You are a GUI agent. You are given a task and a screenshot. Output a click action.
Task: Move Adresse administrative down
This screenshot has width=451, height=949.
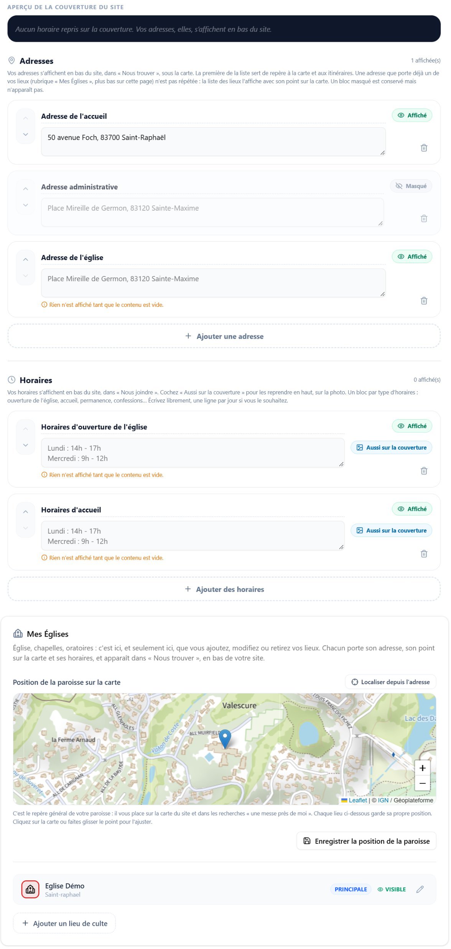pyautogui.click(x=26, y=205)
